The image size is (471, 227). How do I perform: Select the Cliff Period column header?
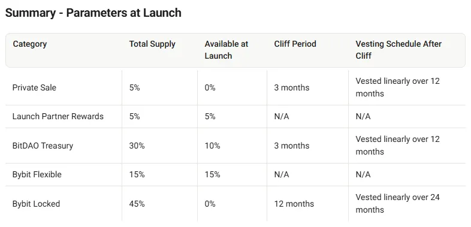[x=295, y=44]
